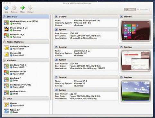Select the Windows Server 2012 VM icon

point(6,86)
